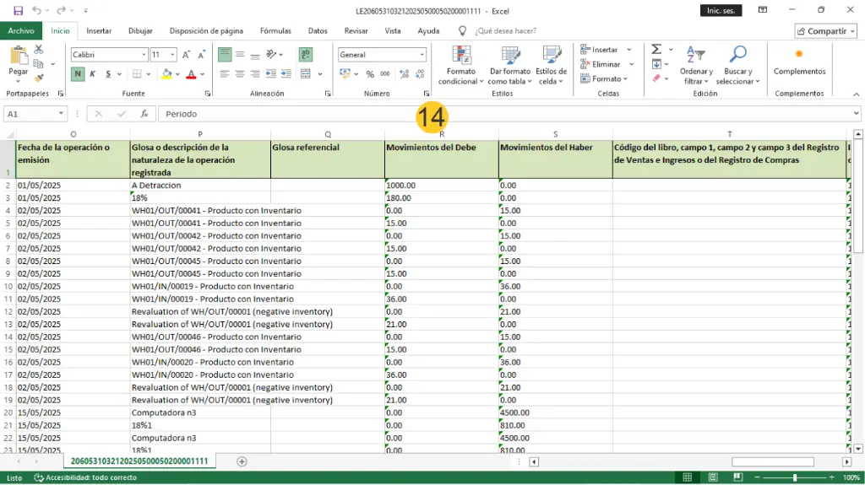Click the Compartir button
Screen dimensions: 865x485
pyautogui.click(x=825, y=31)
